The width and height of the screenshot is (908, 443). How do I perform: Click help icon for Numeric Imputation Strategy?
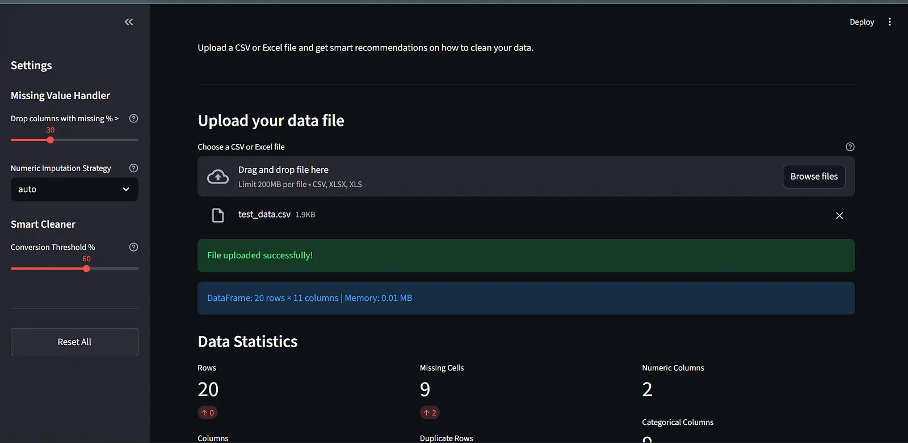133,168
